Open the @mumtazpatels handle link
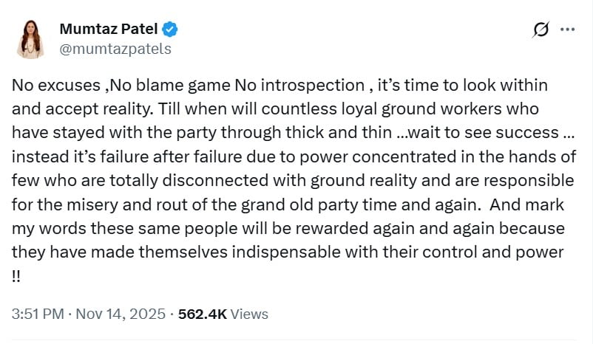593x344 pixels. tap(115, 49)
